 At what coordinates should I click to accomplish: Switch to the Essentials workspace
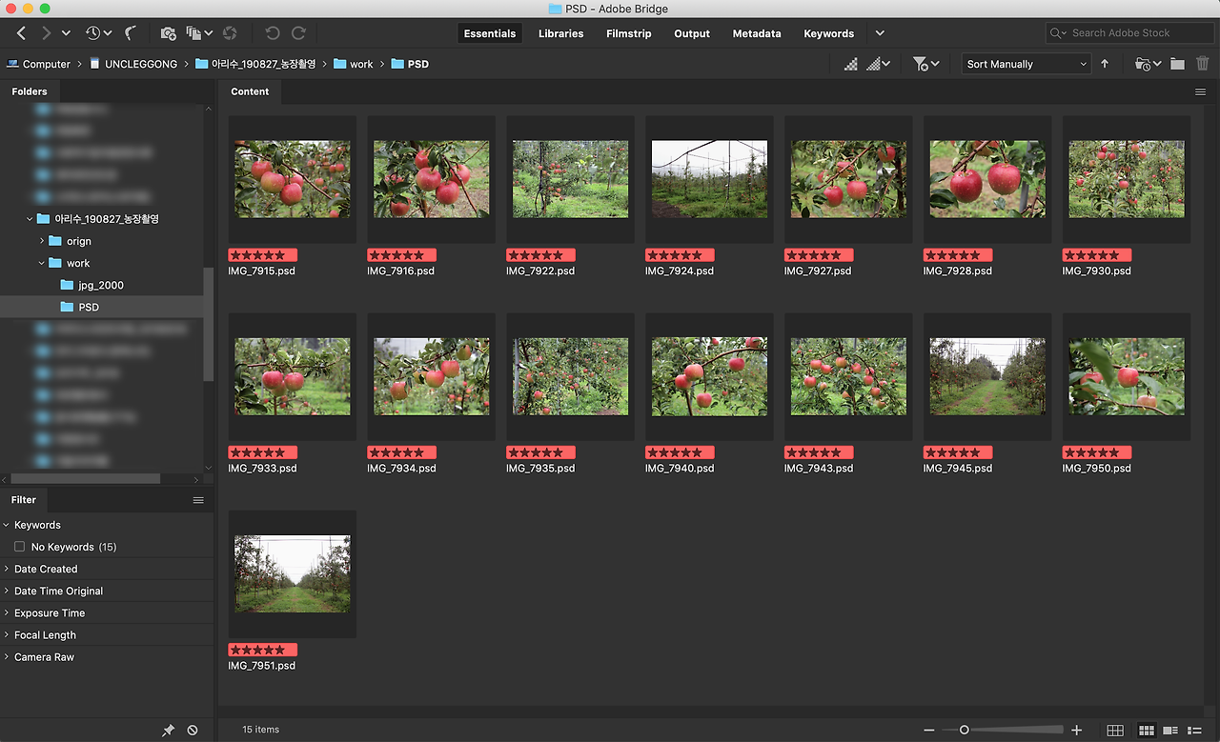490,33
